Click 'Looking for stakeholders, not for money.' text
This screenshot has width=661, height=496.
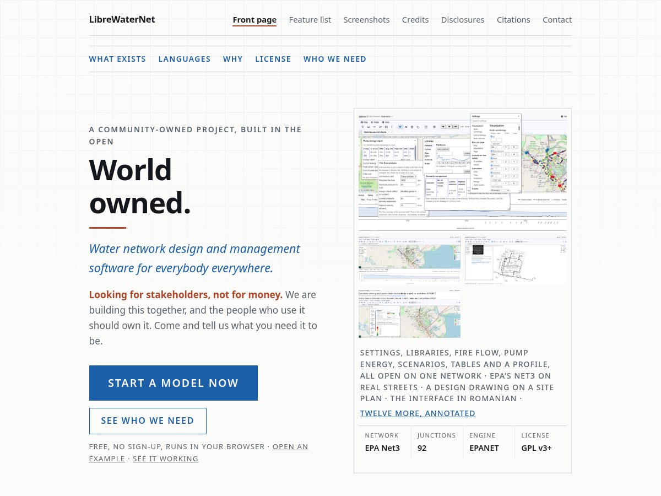click(x=186, y=295)
